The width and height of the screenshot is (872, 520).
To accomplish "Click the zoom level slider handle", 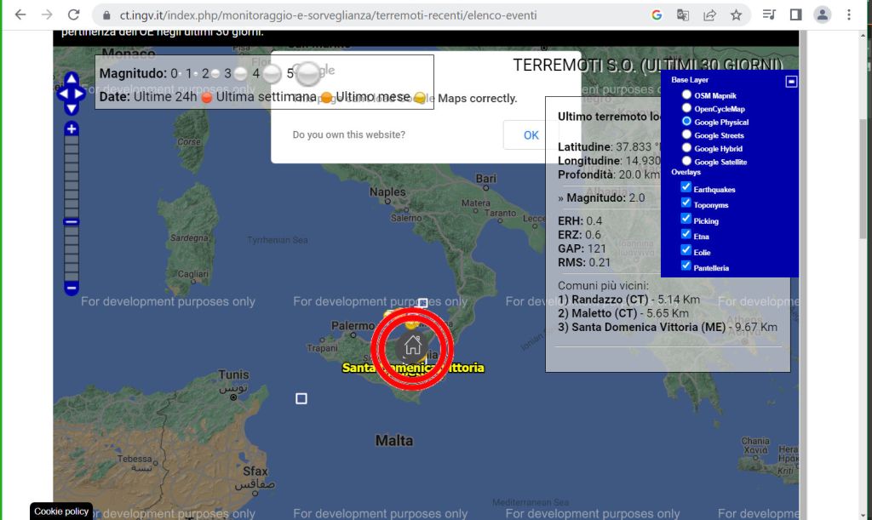I will coord(72,221).
